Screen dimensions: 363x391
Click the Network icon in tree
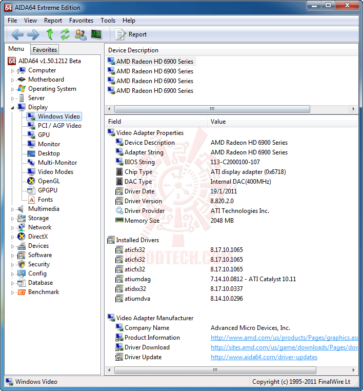point(22,227)
